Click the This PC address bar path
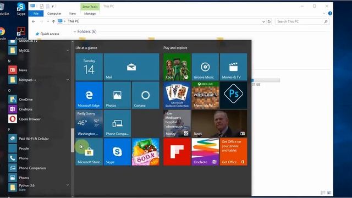Image resolution: width=352 pixels, height=198 pixels. click(x=73, y=21)
